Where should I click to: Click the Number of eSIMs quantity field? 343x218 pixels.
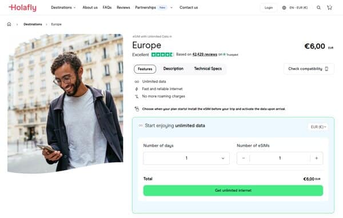coord(280,158)
